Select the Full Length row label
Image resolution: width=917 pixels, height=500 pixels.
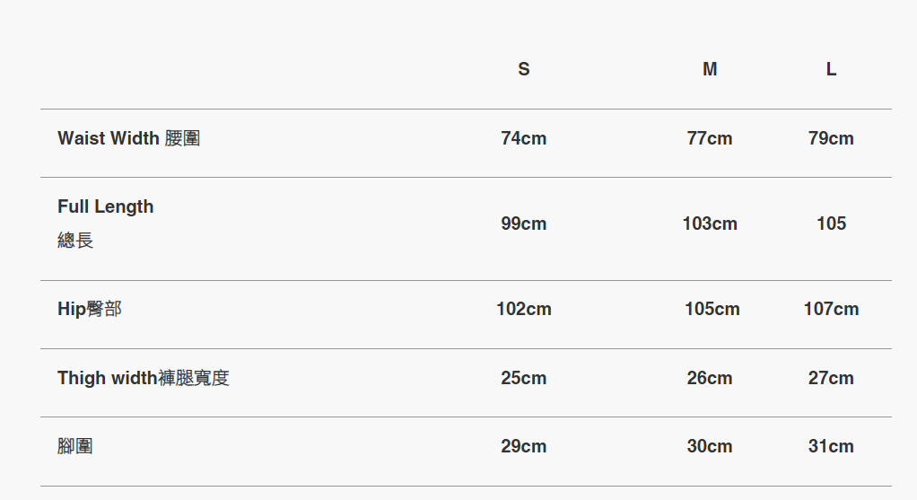tap(105, 206)
